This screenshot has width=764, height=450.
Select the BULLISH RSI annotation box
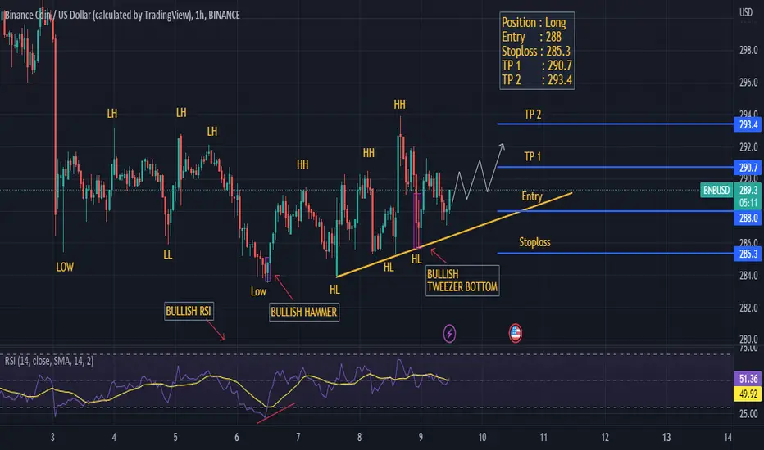point(189,312)
